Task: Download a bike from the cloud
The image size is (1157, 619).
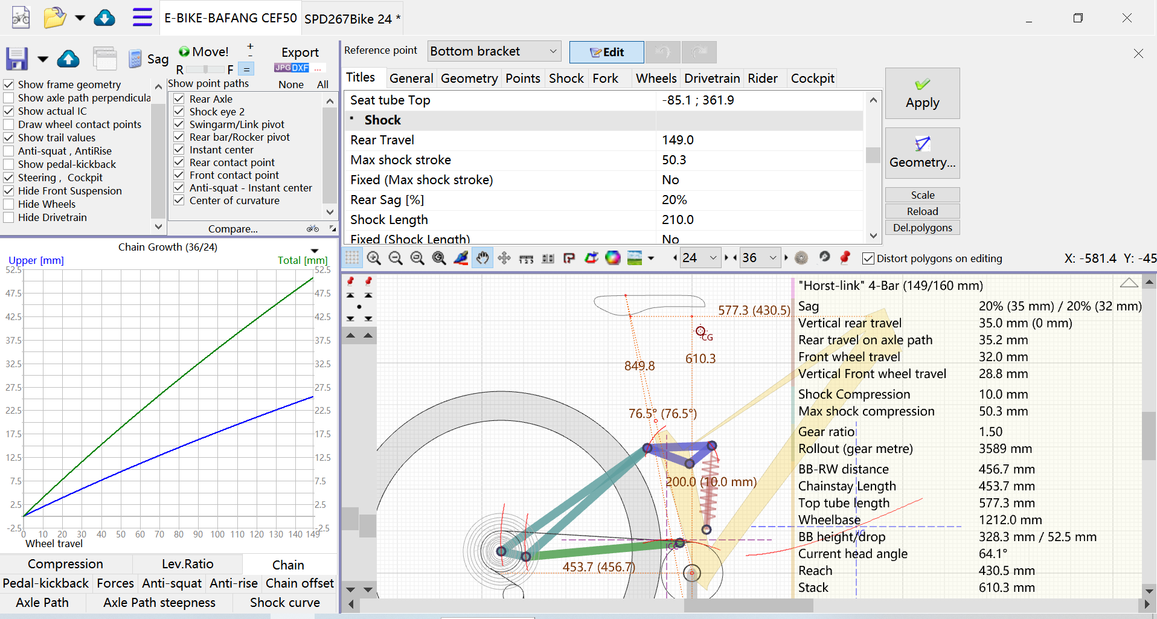Action: [104, 18]
